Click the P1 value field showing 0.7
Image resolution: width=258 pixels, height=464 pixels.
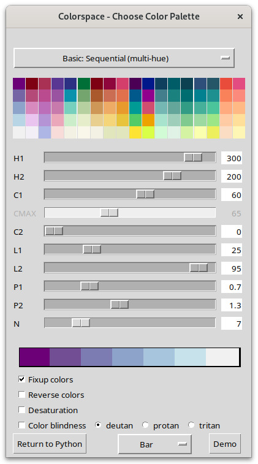(232, 287)
